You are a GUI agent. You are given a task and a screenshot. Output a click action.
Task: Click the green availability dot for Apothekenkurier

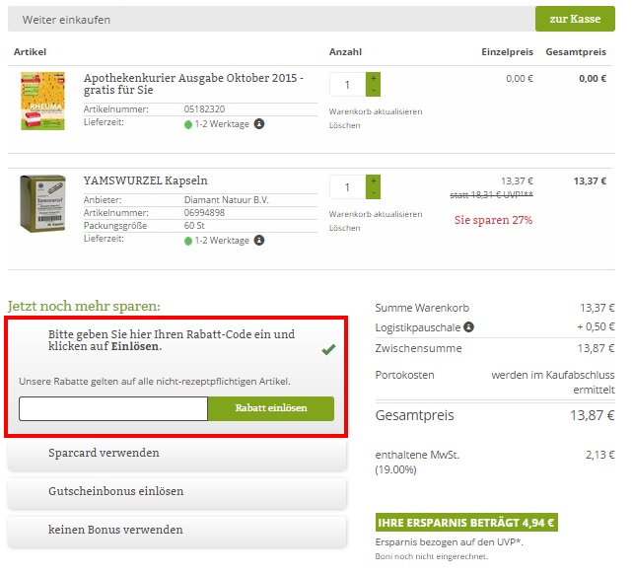pos(188,125)
